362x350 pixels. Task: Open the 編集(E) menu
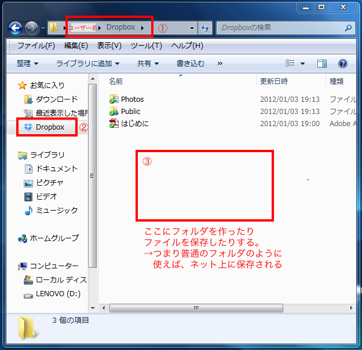pos(76,46)
